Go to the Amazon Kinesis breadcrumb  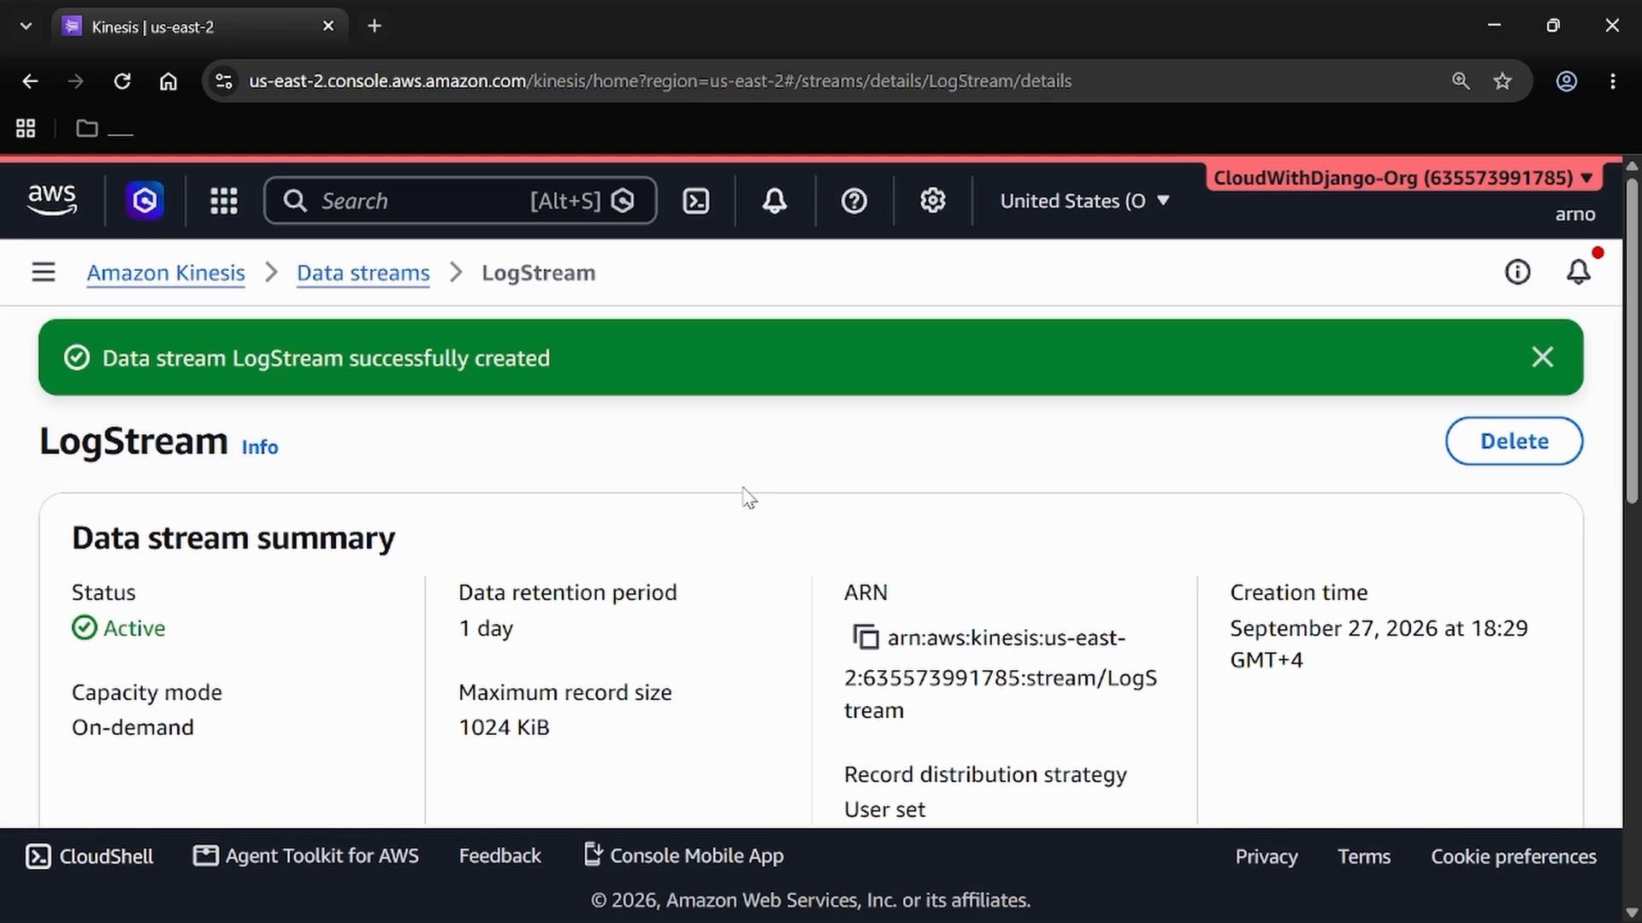point(166,273)
